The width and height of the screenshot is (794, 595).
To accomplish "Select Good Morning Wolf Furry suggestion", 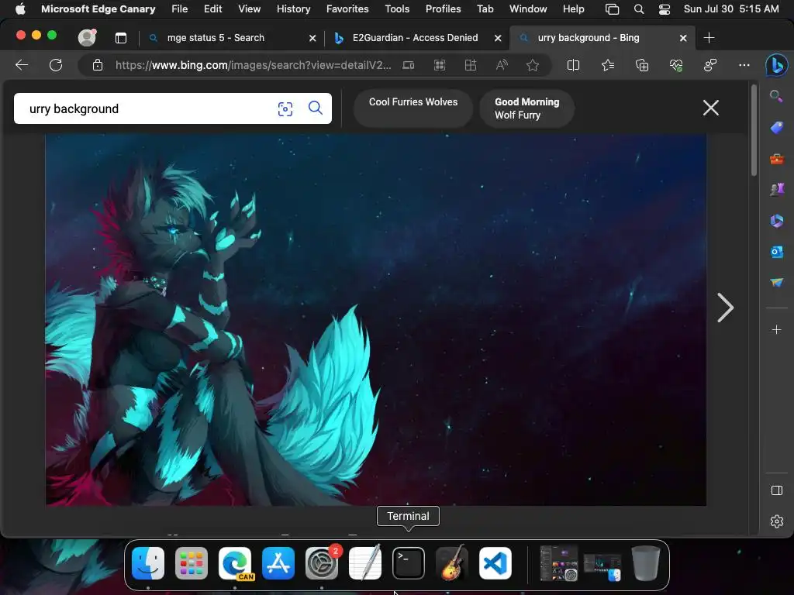I will coord(526,108).
